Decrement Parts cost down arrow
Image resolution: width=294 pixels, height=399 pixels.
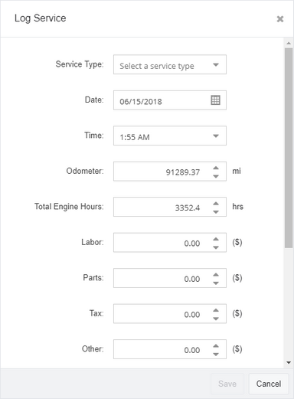[x=216, y=283]
